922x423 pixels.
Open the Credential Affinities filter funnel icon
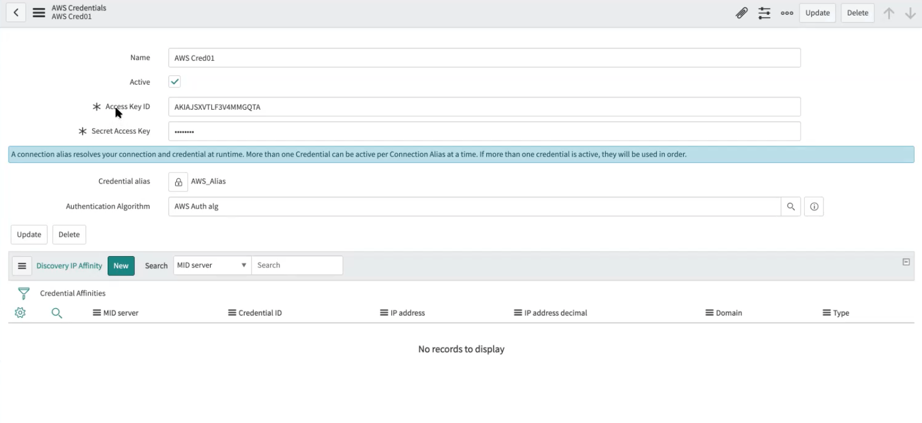click(23, 293)
